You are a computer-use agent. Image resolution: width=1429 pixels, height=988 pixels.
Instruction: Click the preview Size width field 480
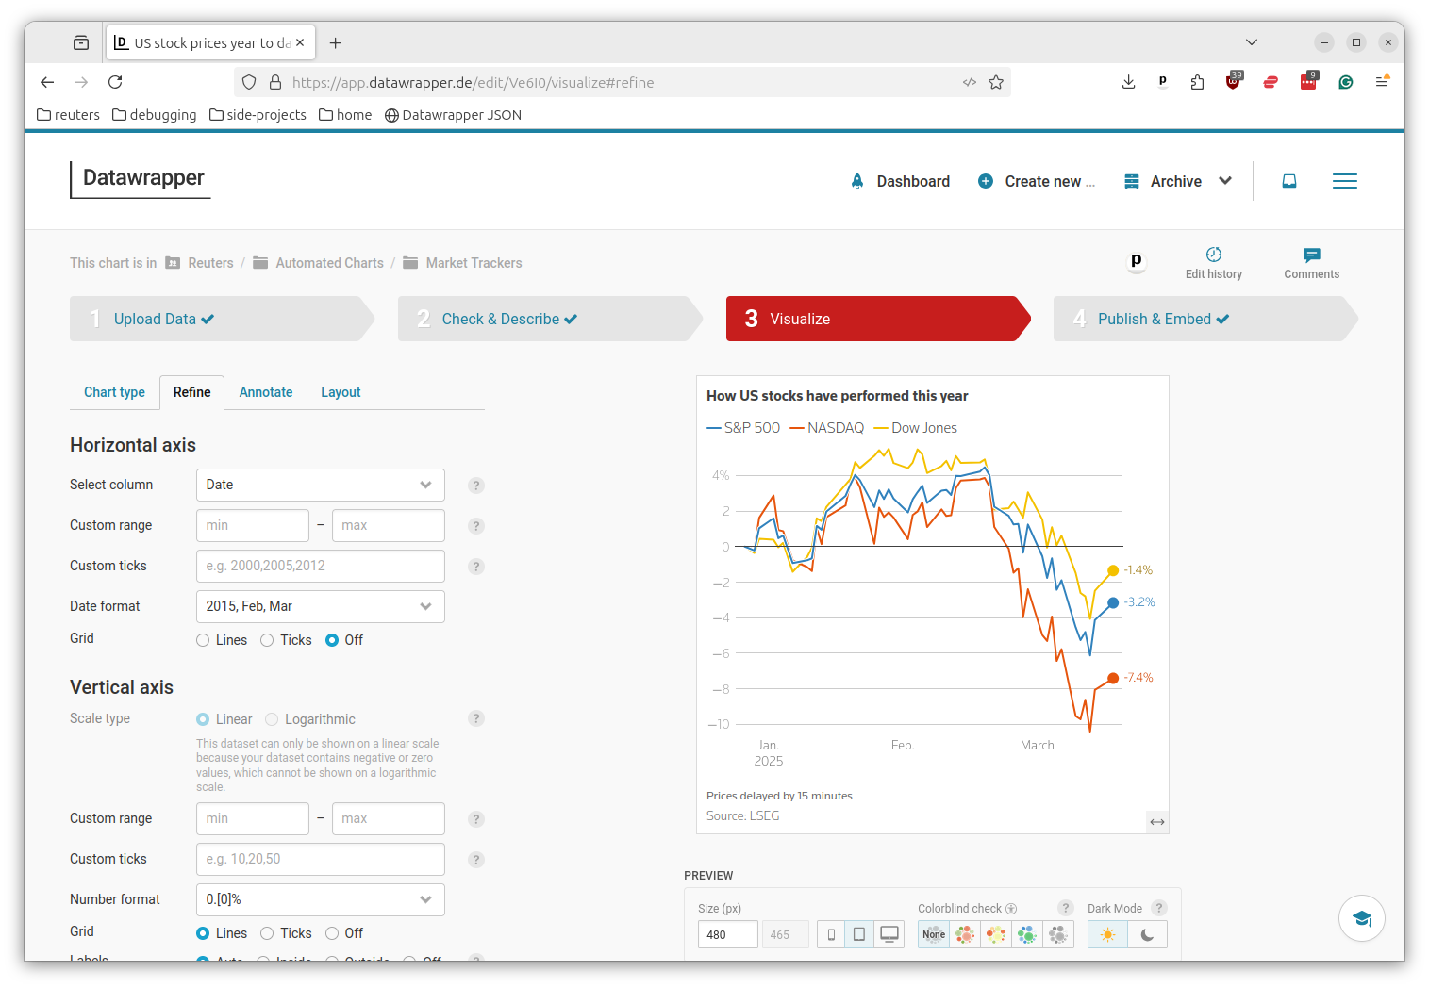[727, 934]
